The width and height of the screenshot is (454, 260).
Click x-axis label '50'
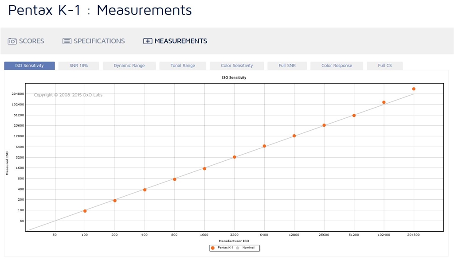click(55, 235)
